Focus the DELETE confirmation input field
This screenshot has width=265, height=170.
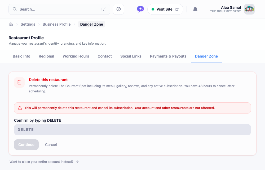[132, 130]
